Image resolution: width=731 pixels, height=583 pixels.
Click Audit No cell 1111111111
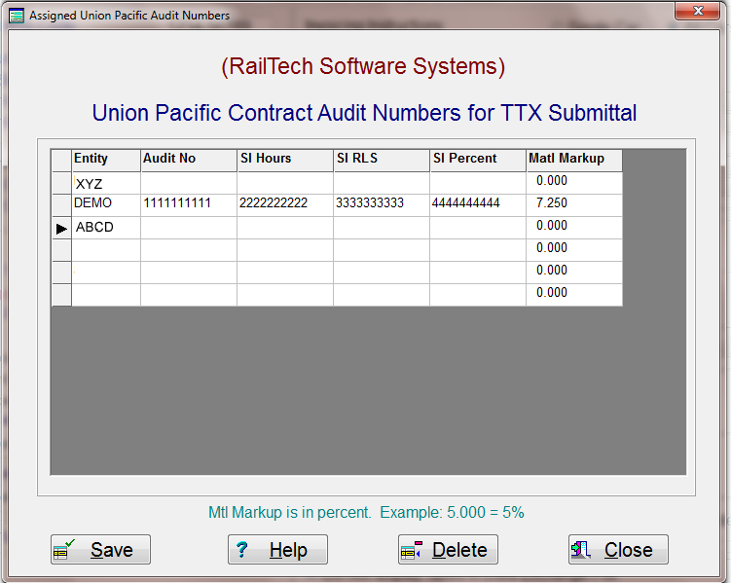(189, 205)
